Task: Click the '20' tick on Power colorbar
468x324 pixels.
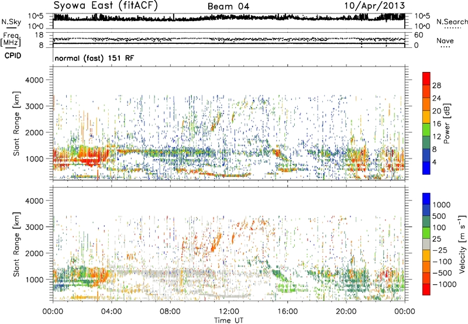Action: [436, 111]
